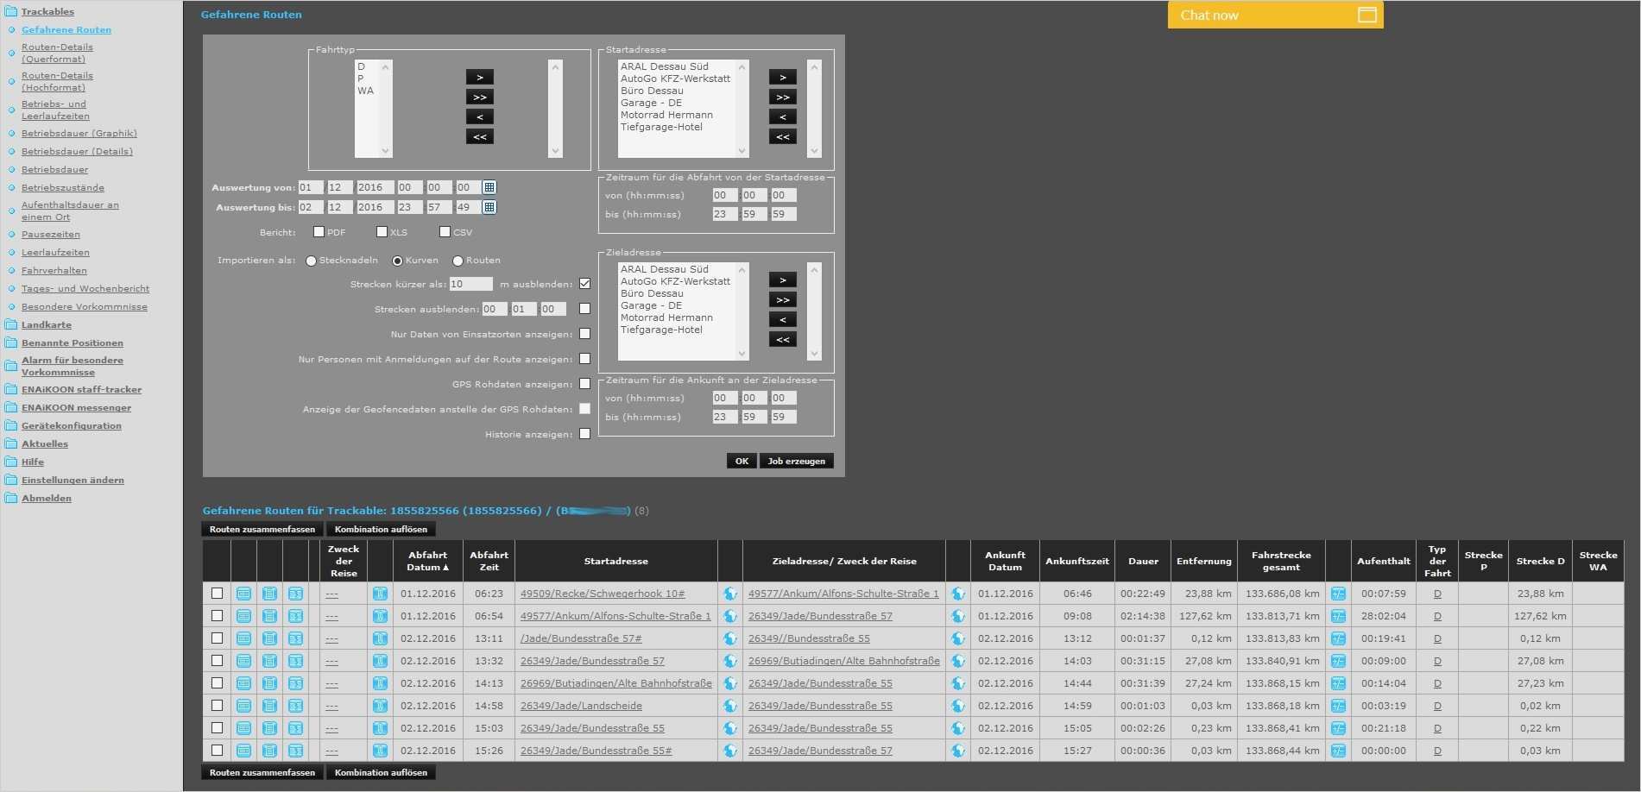Click the blue icon before departure date in 06:54 row
Screen dimensions: 1641x792
point(380,616)
